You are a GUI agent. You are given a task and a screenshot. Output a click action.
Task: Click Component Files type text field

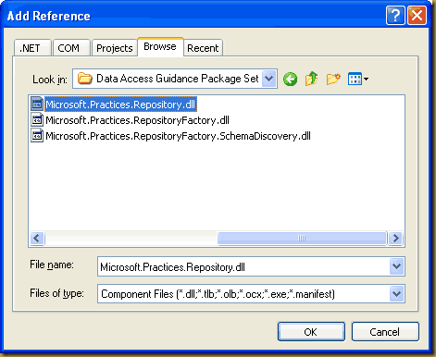click(243, 294)
